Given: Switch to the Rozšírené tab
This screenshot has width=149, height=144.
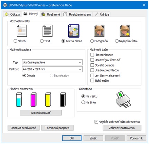Looking at the screenshot, I should 51,15.
